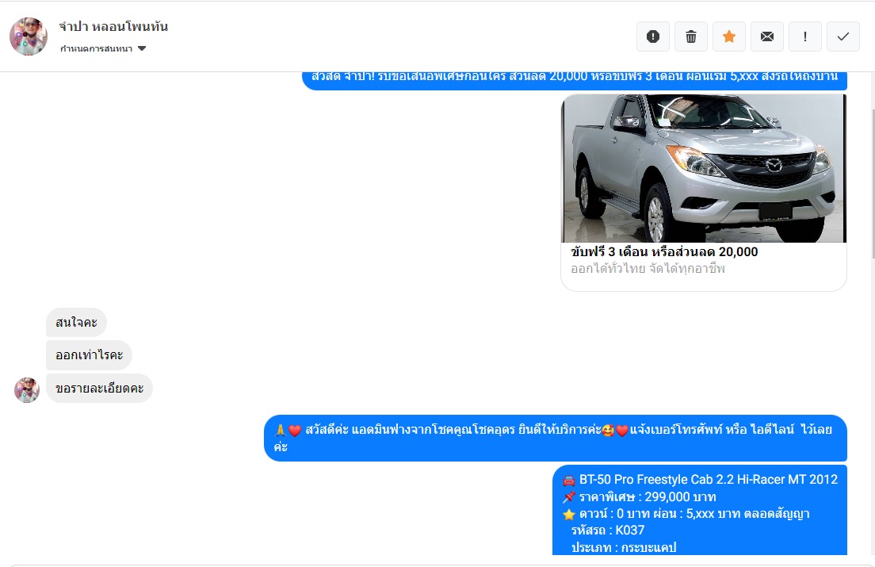The height and width of the screenshot is (567, 875).
Task: Mark conversation as spam with exclamation circle icon
Action: pos(653,36)
